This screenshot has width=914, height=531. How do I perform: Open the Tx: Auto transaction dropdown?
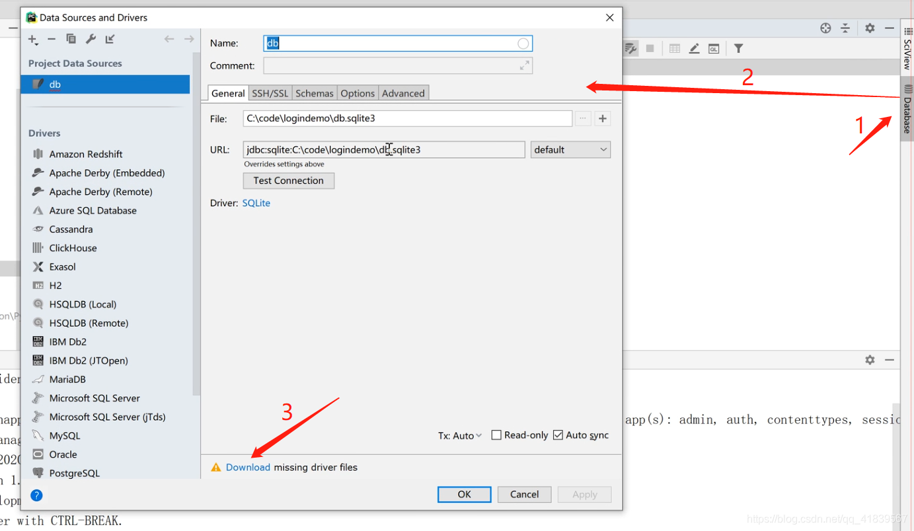coord(460,435)
